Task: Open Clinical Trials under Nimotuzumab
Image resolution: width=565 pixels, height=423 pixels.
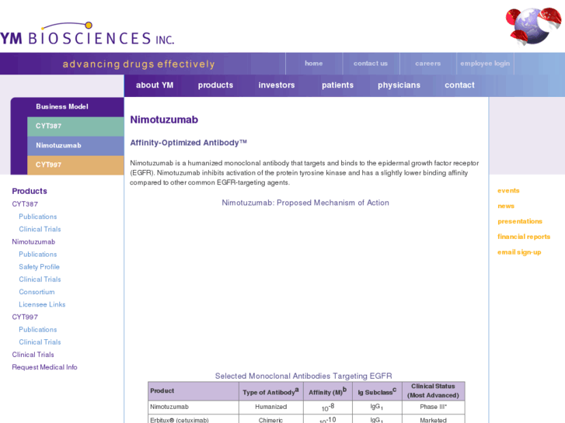Action: 40,279
